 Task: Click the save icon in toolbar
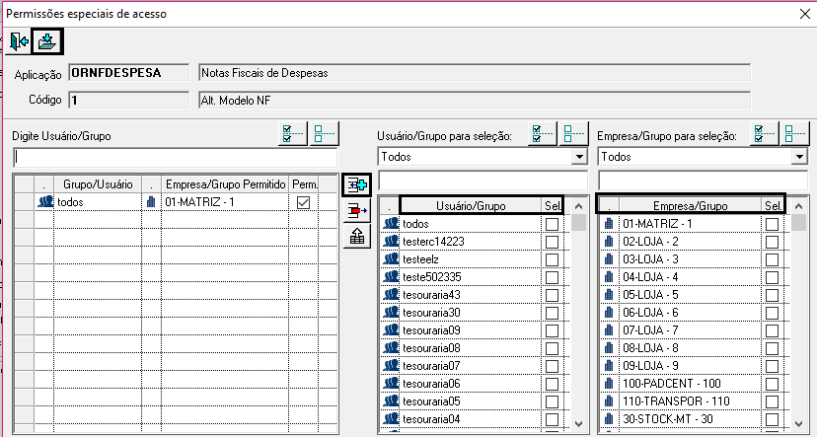(47, 41)
